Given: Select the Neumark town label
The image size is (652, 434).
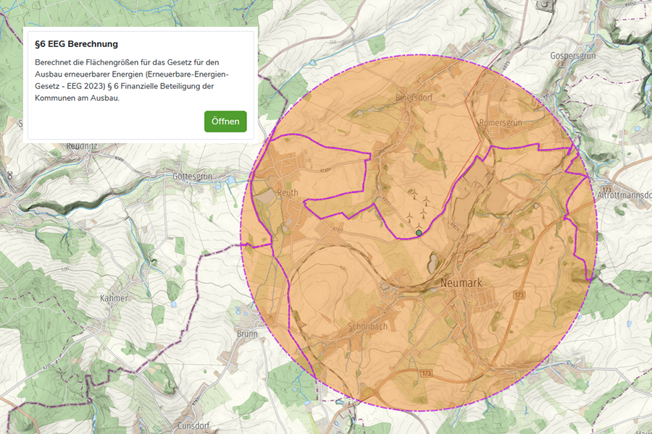Looking at the screenshot, I should pyautogui.click(x=461, y=284).
